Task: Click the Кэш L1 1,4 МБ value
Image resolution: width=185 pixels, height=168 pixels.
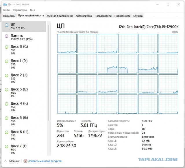Action: [x=146, y=141]
